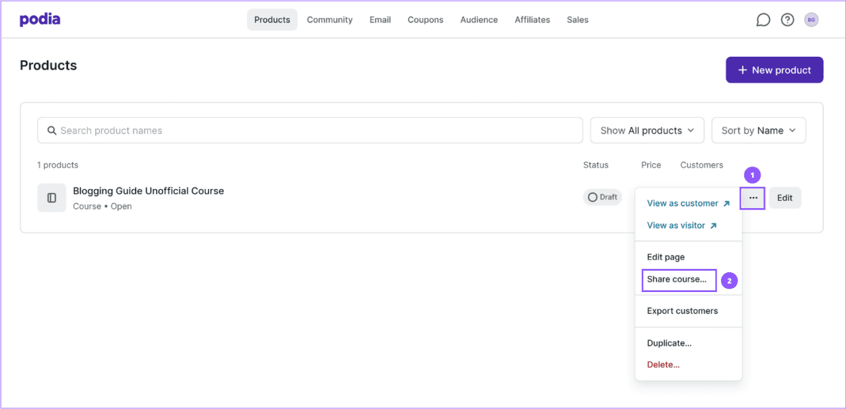Open the Coupons section

[425, 19]
